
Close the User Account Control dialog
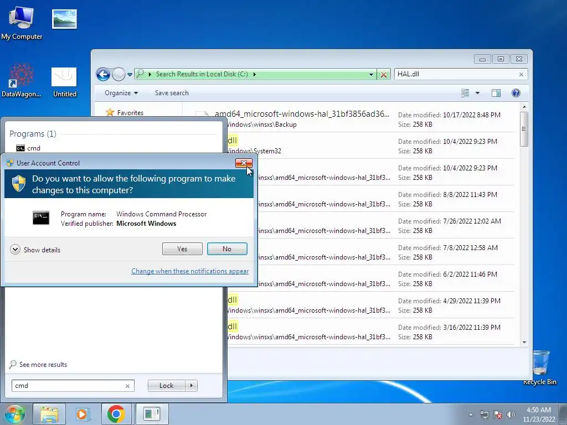point(244,163)
